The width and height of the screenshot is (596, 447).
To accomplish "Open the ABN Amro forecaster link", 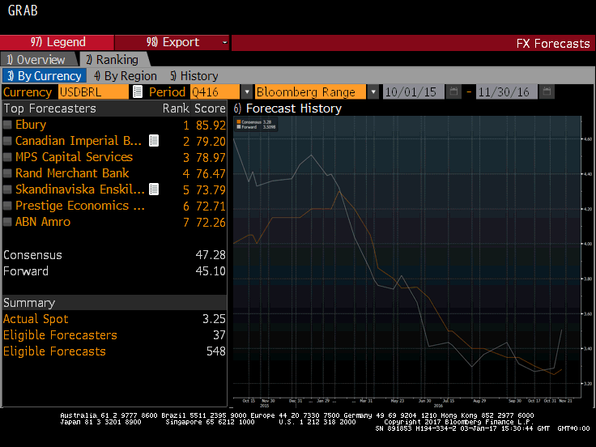I will 43,222.
